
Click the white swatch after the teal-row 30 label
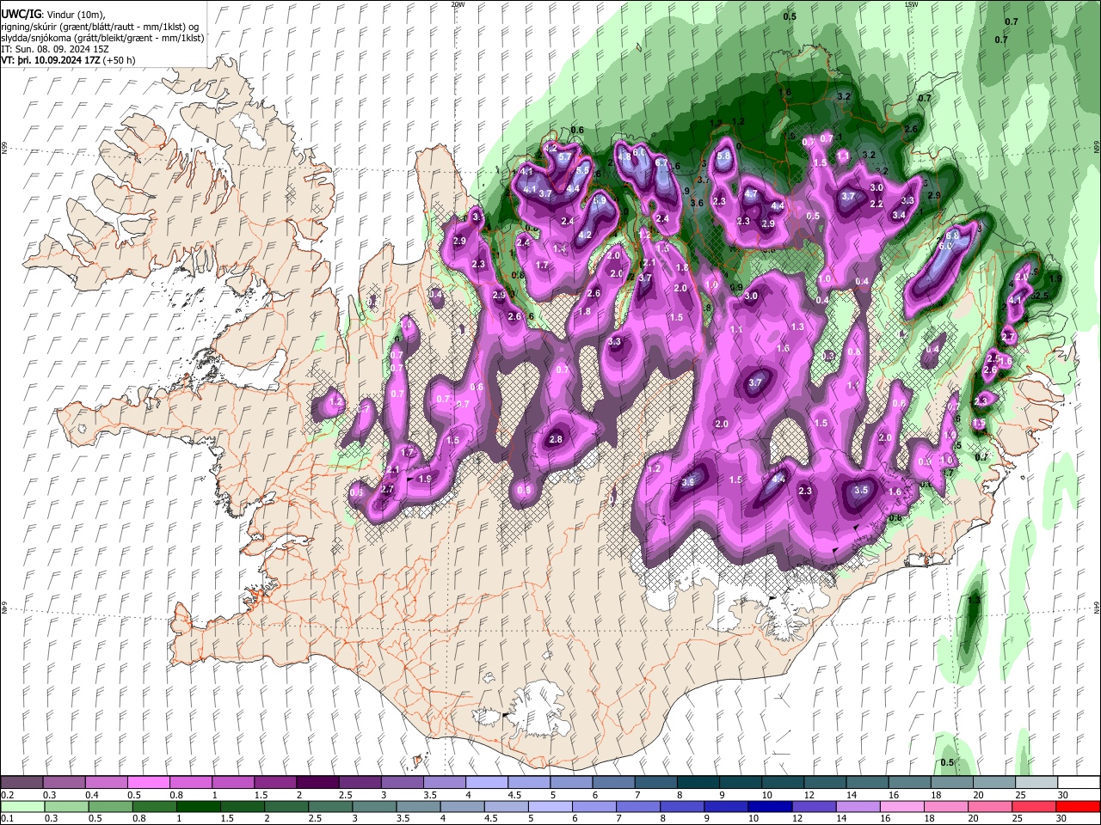tap(1079, 783)
